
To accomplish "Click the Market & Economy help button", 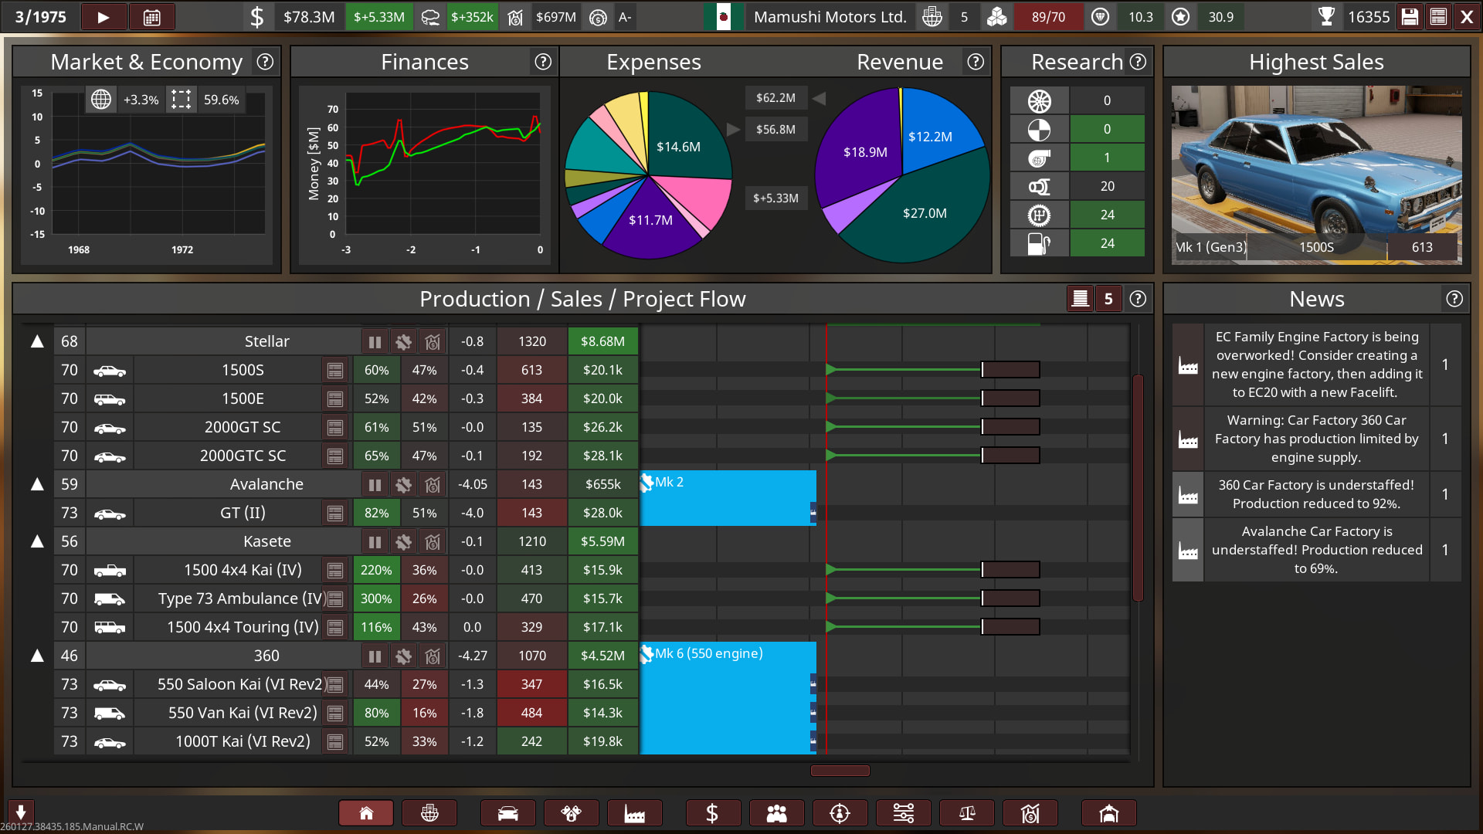I will click(x=265, y=62).
